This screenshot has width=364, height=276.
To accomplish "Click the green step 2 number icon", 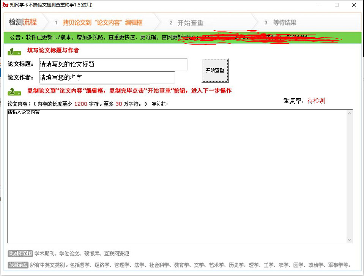I will pyautogui.click(x=14, y=92).
